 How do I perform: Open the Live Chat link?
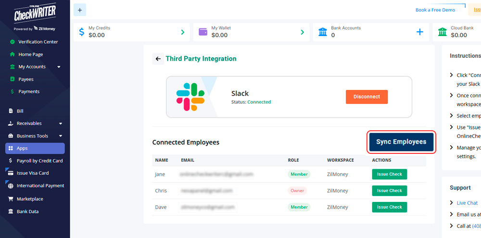(x=467, y=203)
